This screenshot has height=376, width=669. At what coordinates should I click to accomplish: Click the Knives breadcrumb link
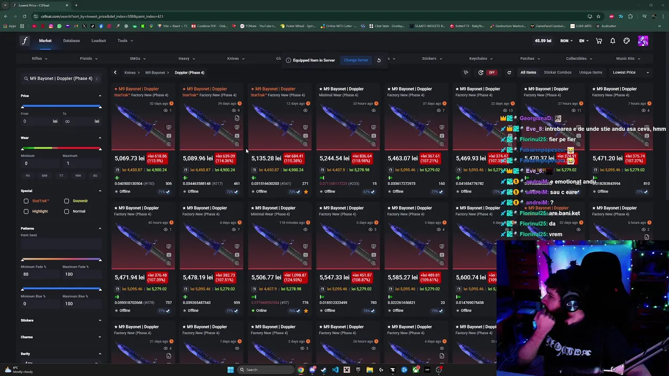click(130, 73)
